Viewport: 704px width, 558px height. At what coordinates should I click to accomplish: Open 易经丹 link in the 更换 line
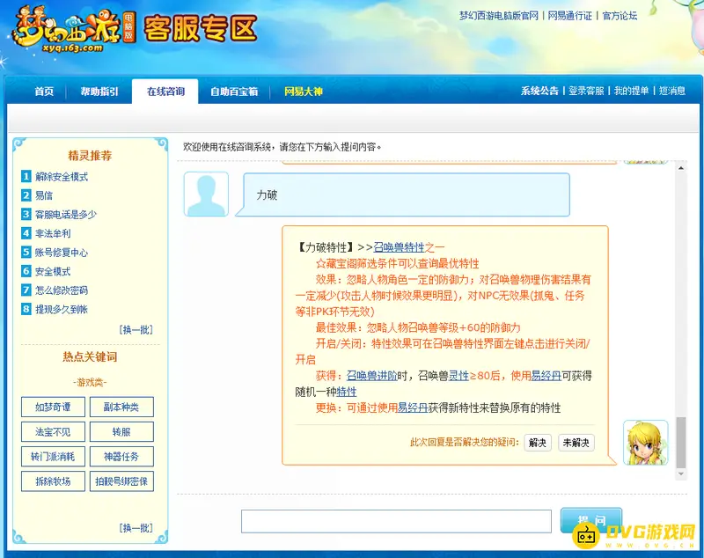click(x=413, y=407)
